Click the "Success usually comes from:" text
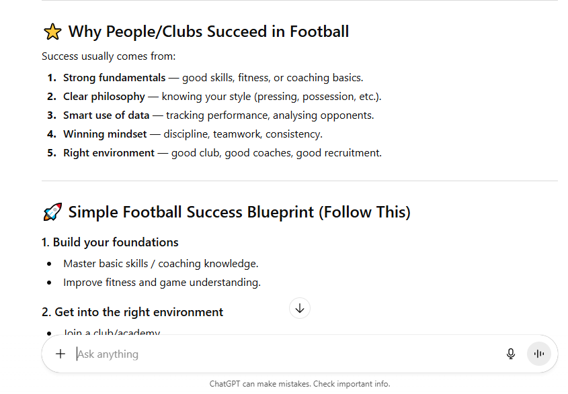Screen dimensions: 568x394 pyautogui.click(x=108, y=56)
